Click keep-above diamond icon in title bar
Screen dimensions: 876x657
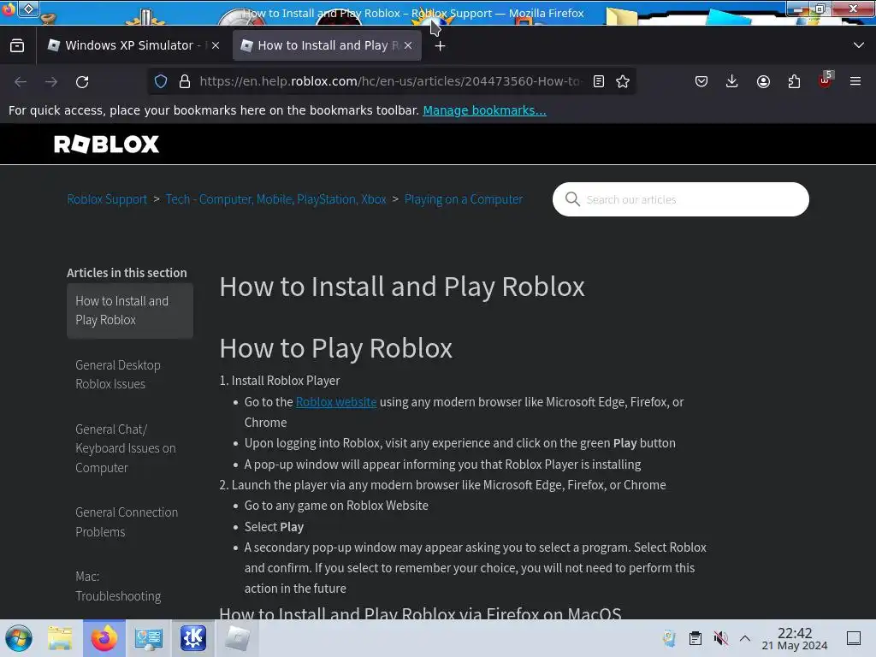[28, 9]
